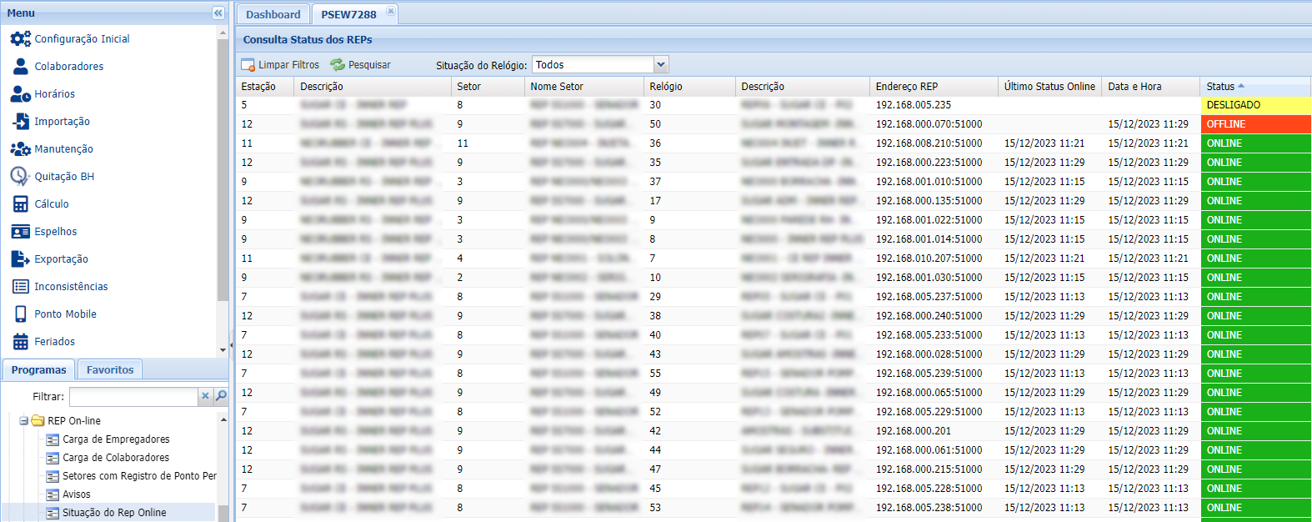Switch to the Dashboard tab

tap(273, 15)
